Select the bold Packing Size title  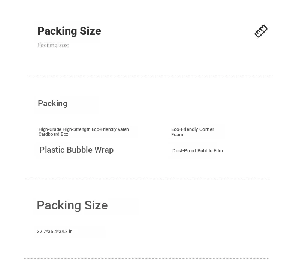click(x=69, y=31)
